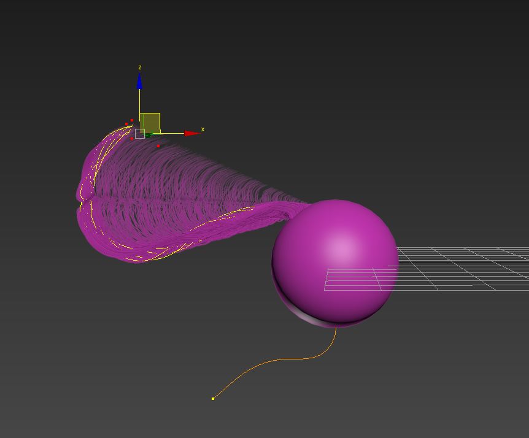Click the green Y-axis arrowhead on the gizmo
This screenshot has height=438, width=529.
(x=149, y=135)
